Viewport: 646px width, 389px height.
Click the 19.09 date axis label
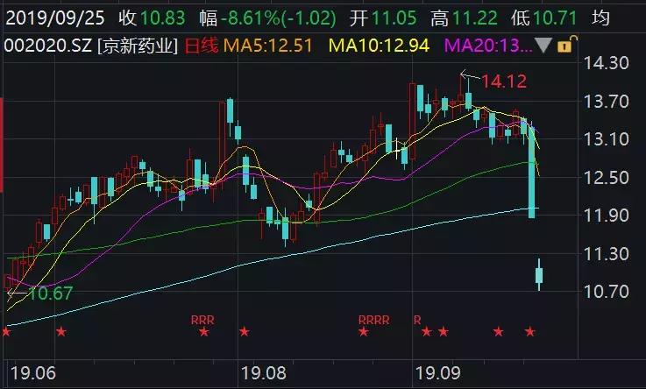point(437,373)
